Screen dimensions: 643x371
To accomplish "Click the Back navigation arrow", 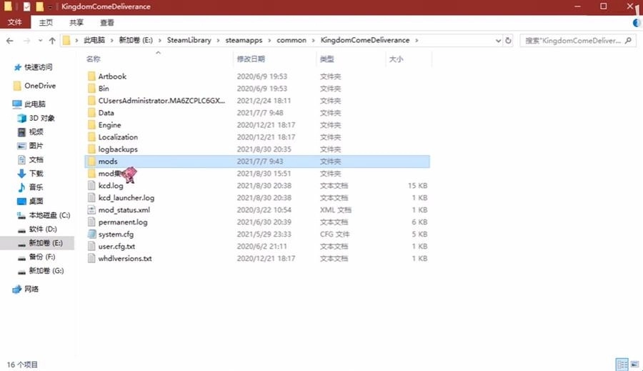I will tap(10, 41).
